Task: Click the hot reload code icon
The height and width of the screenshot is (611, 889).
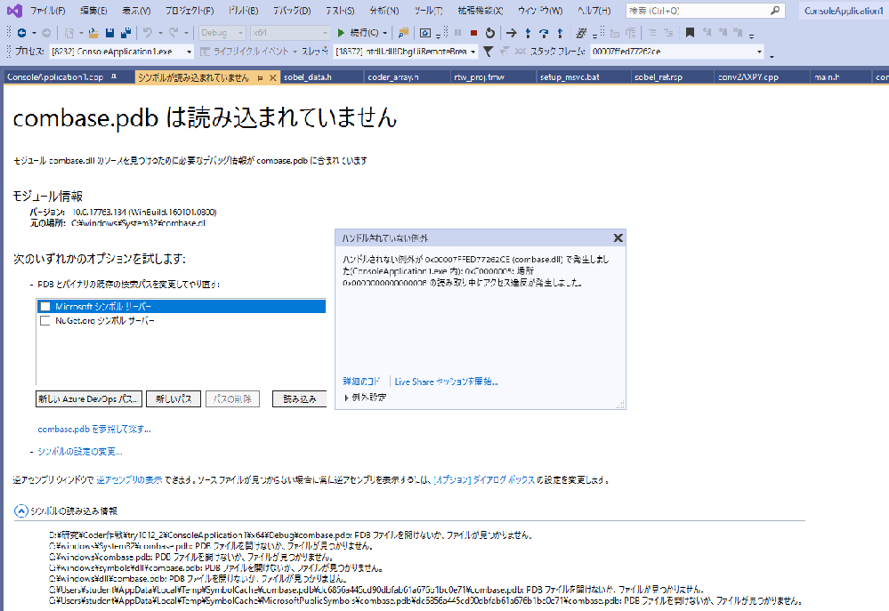Action: (x=581, y=33)
